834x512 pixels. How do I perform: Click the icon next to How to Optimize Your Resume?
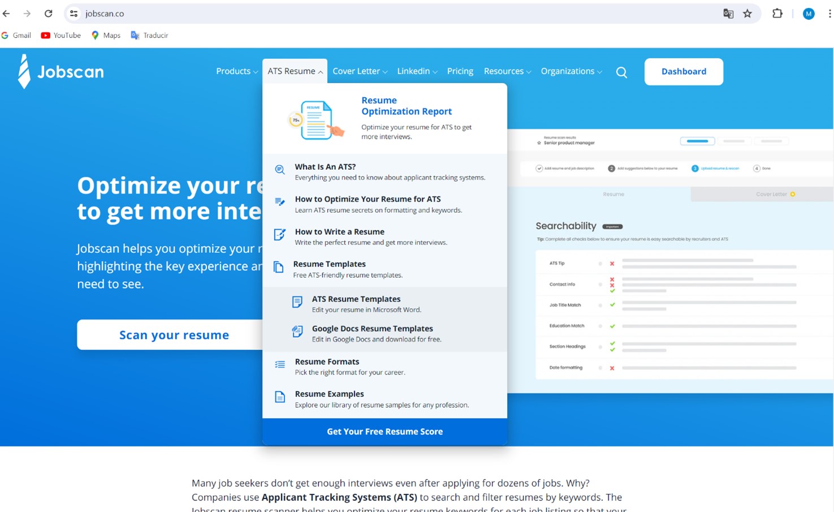(279, 203)
